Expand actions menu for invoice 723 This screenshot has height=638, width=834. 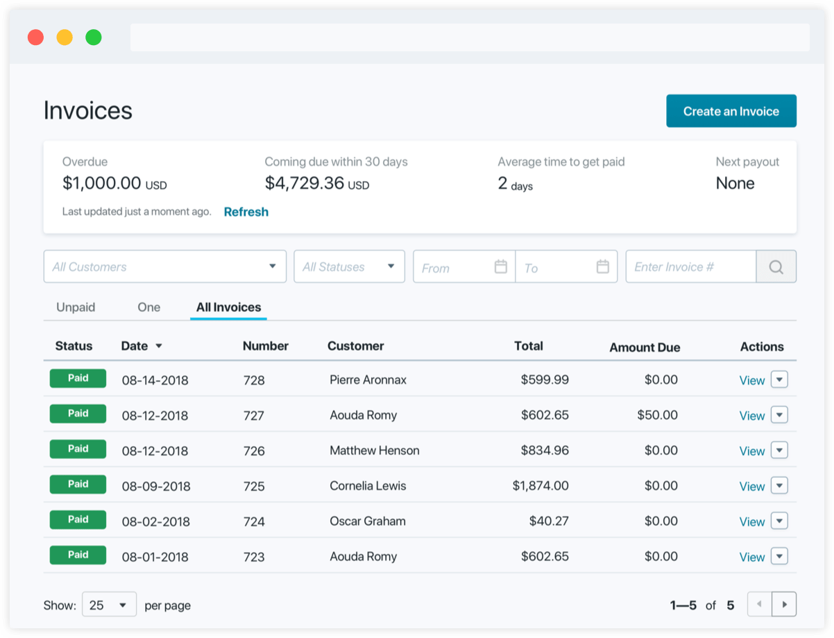780,557
